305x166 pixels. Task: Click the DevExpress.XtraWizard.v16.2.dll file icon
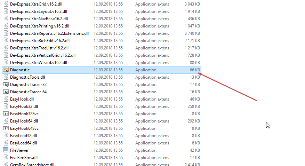pyautogui.click(x=6, y=63)
